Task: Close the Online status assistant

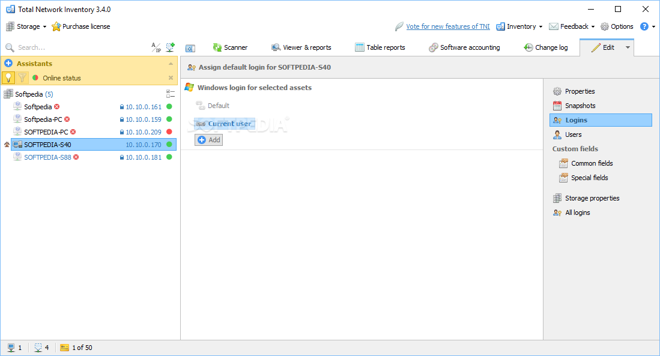Action: 171,78
